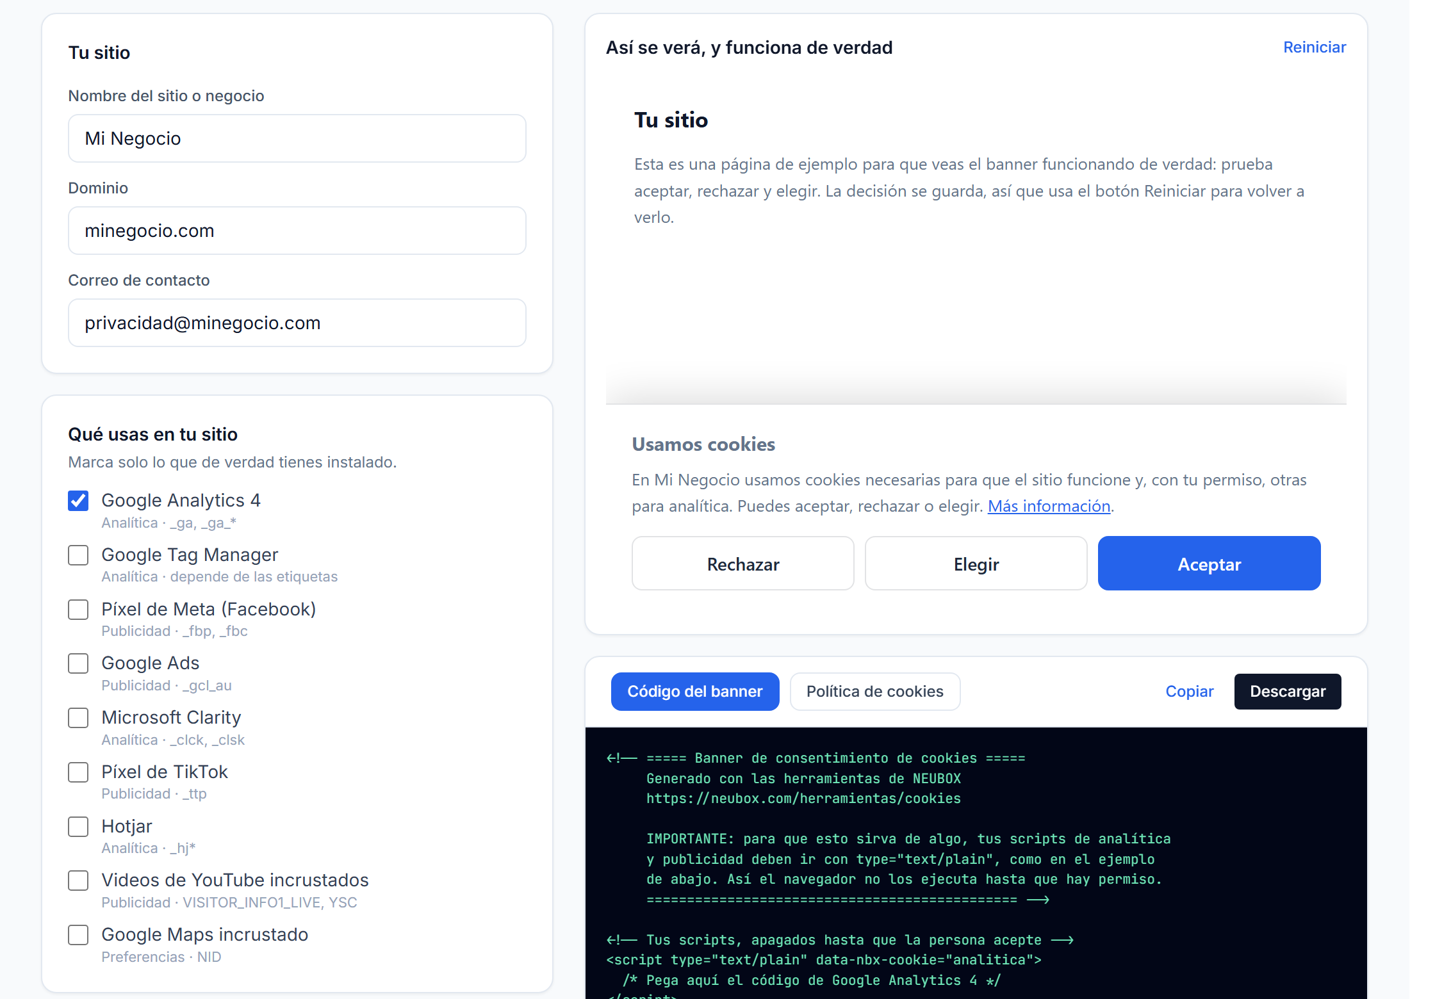Choose the Elegir button in the banner
Screen dimensions: 1435x999
point(976,564)
